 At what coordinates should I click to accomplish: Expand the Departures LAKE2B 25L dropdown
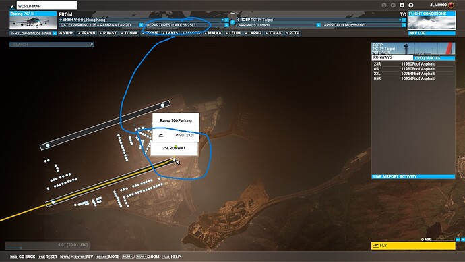226,25
